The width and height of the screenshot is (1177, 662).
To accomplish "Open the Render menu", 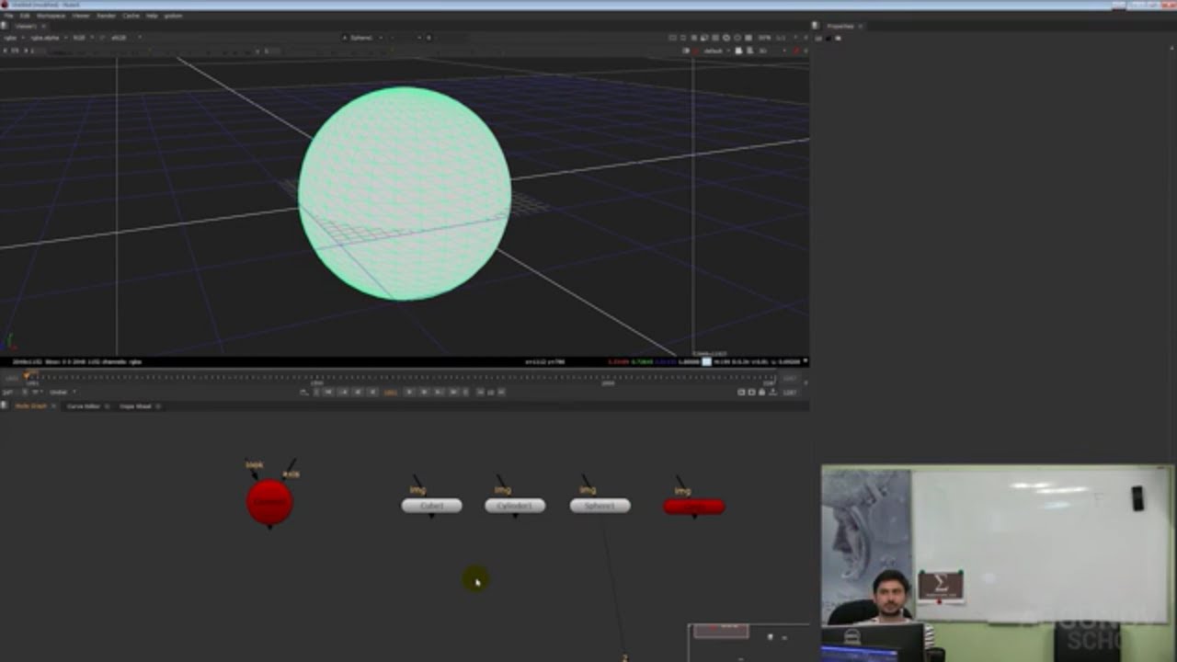I will [107, 16].
